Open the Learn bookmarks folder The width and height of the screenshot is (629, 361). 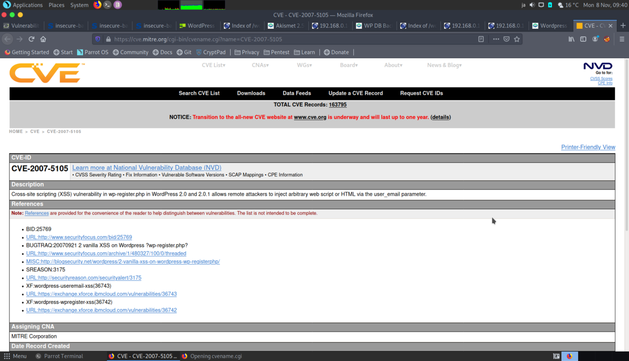click(305, 52)
